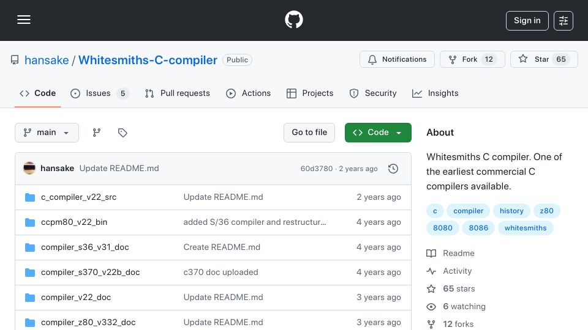Open the Insights tab
The image size is (588, 330).
click(435, 93)
